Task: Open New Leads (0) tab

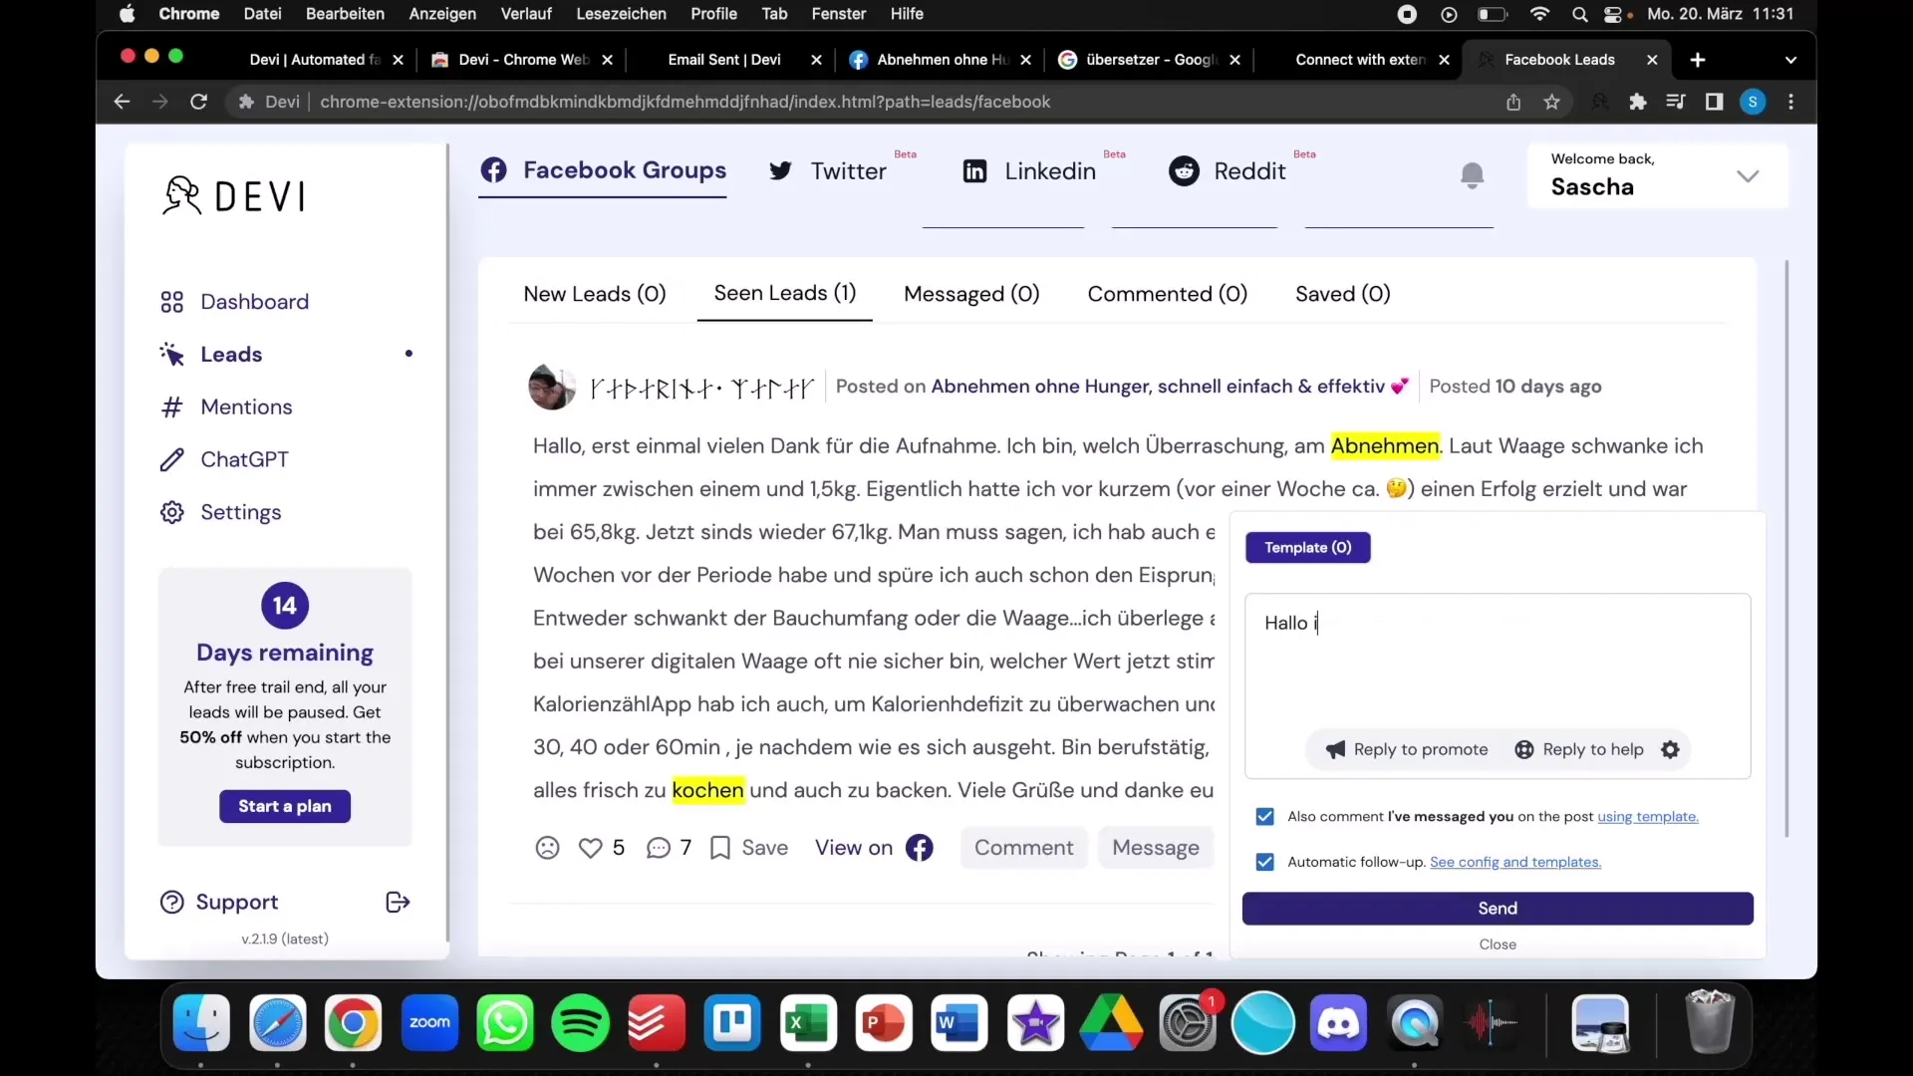Action: click(x=595, y=294)
